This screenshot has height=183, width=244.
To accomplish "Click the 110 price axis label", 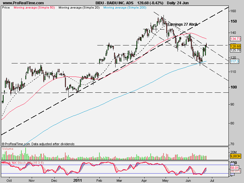I will point(233,72).
